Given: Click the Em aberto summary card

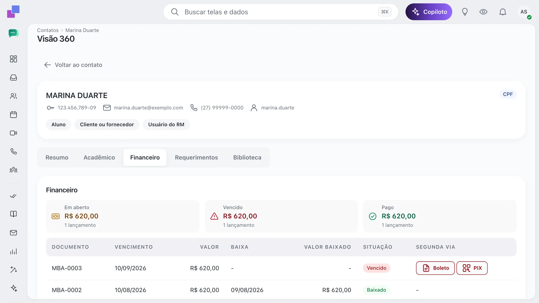Looking at the screenshot, I should click(123, 216).
